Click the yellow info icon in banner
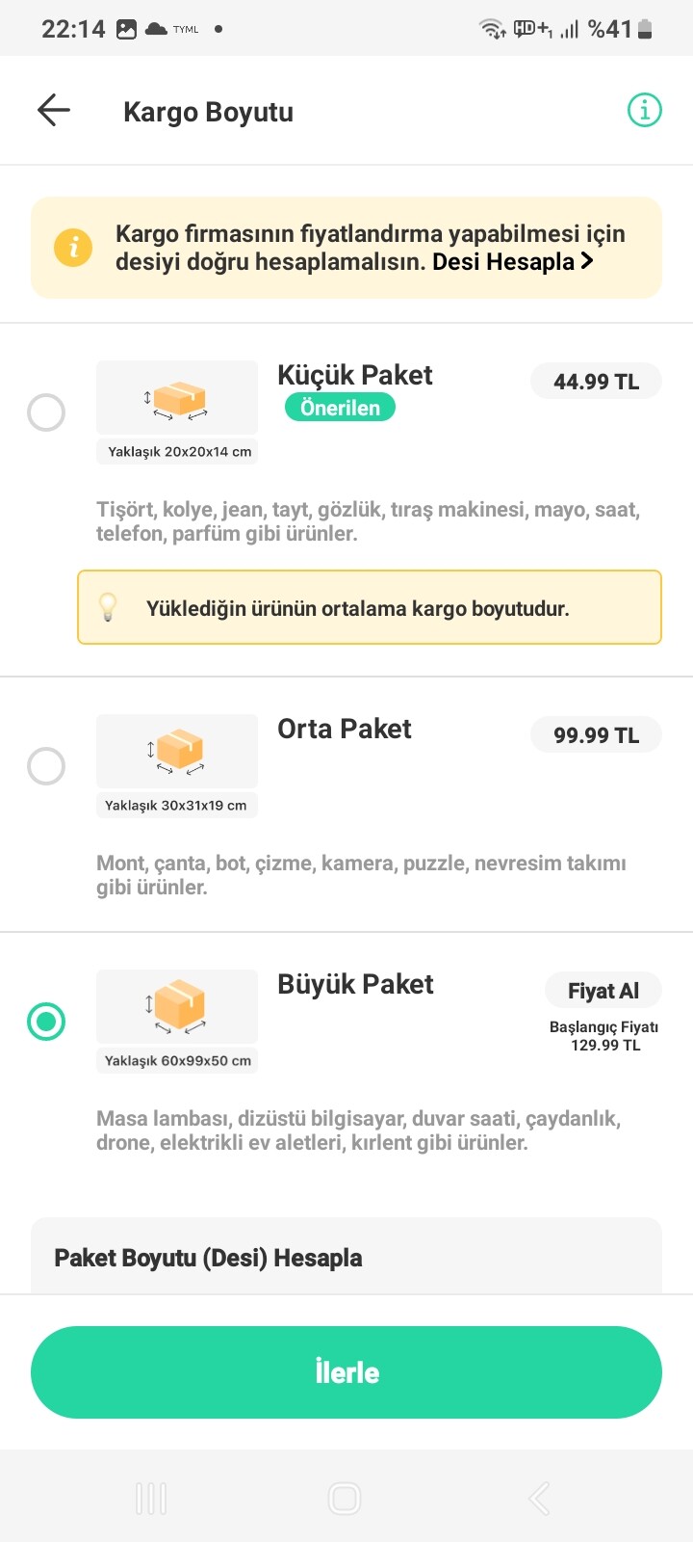 [73, 248]
